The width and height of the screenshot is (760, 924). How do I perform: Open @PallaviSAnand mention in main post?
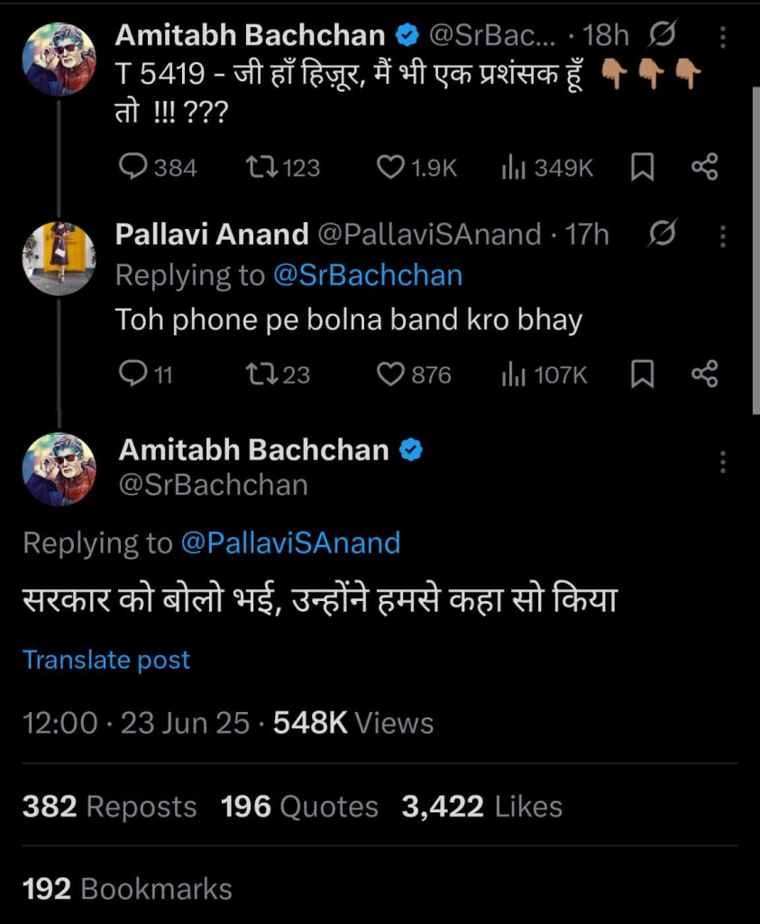coord(290,542)
